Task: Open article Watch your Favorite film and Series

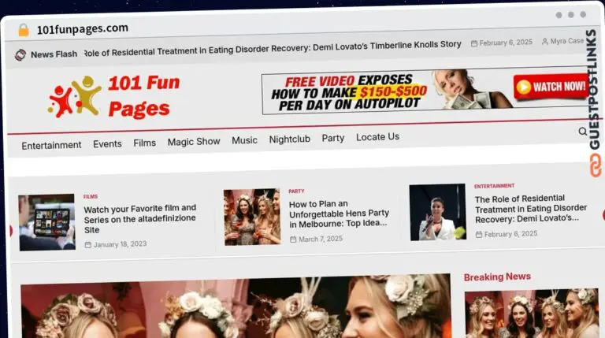Action: pyautogui.click(x=140, y=219)
